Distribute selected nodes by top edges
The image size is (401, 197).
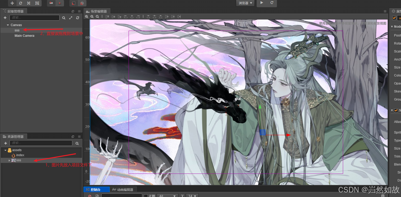click(x=148, y=17)
